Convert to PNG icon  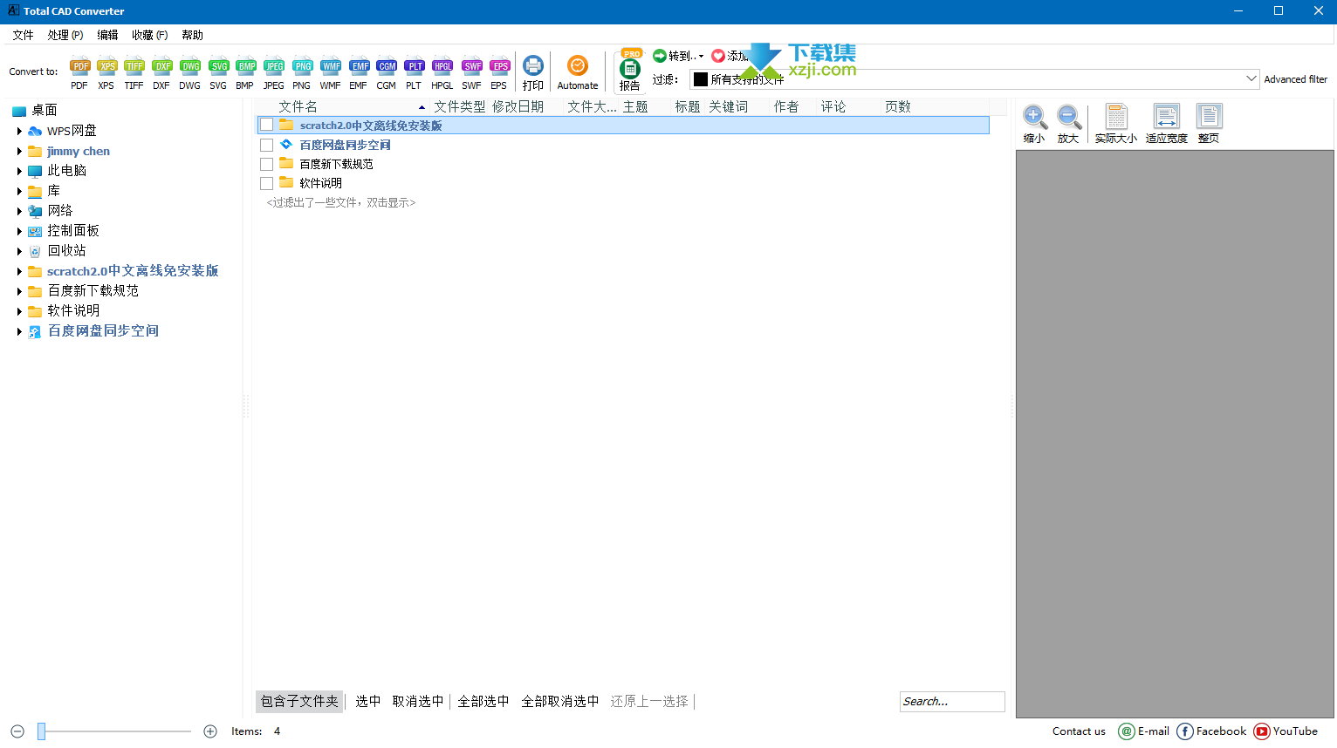click(x=302, y=73)
